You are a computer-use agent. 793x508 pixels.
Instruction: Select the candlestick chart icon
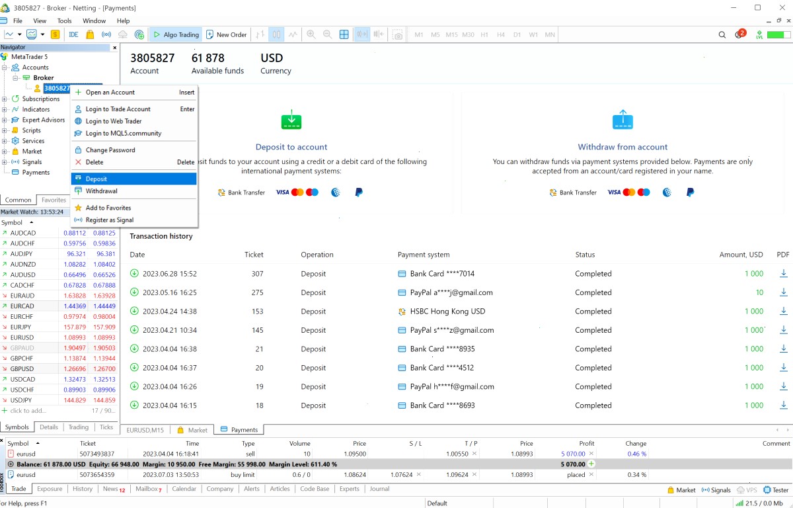(276, 34)
